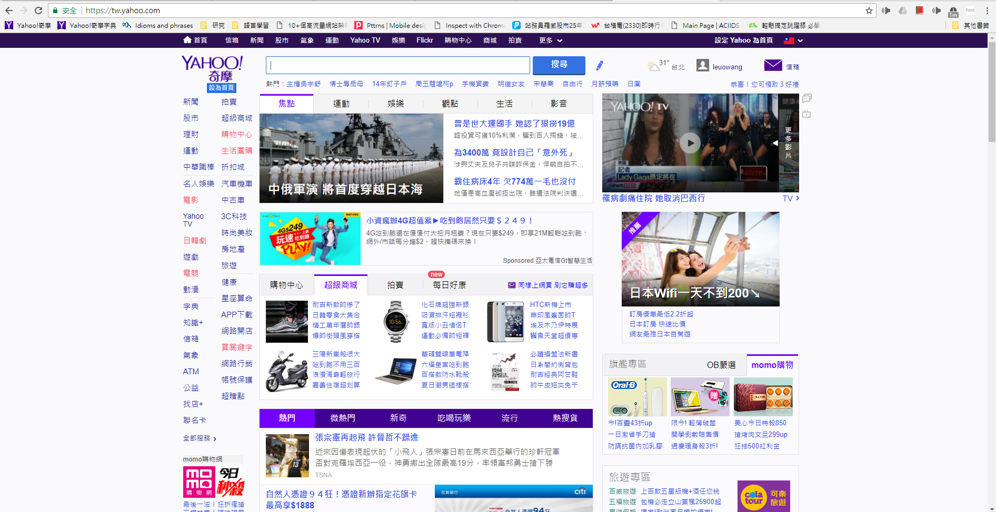This screenshot has height=512, width=996.
Task: Expand the 更多 dropdown in top navigation
Action: coord(551,40)
